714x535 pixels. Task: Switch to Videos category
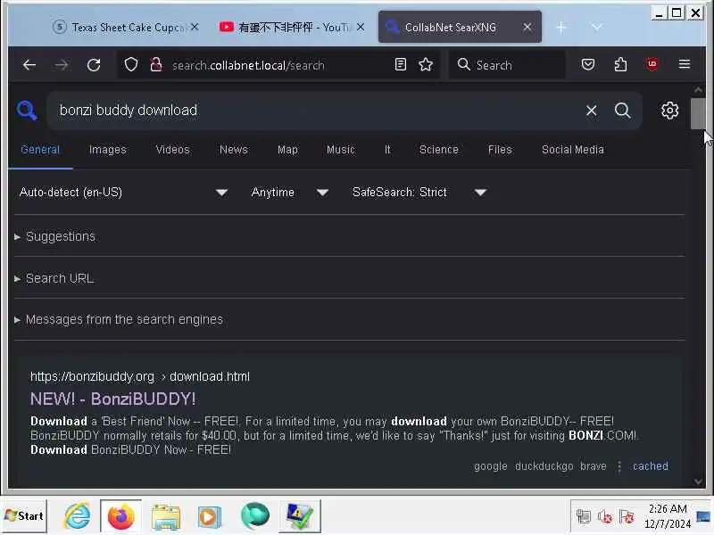pos(172,150)
